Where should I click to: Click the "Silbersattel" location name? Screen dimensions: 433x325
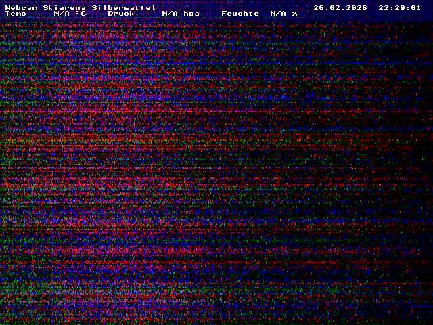click(124, 7)
